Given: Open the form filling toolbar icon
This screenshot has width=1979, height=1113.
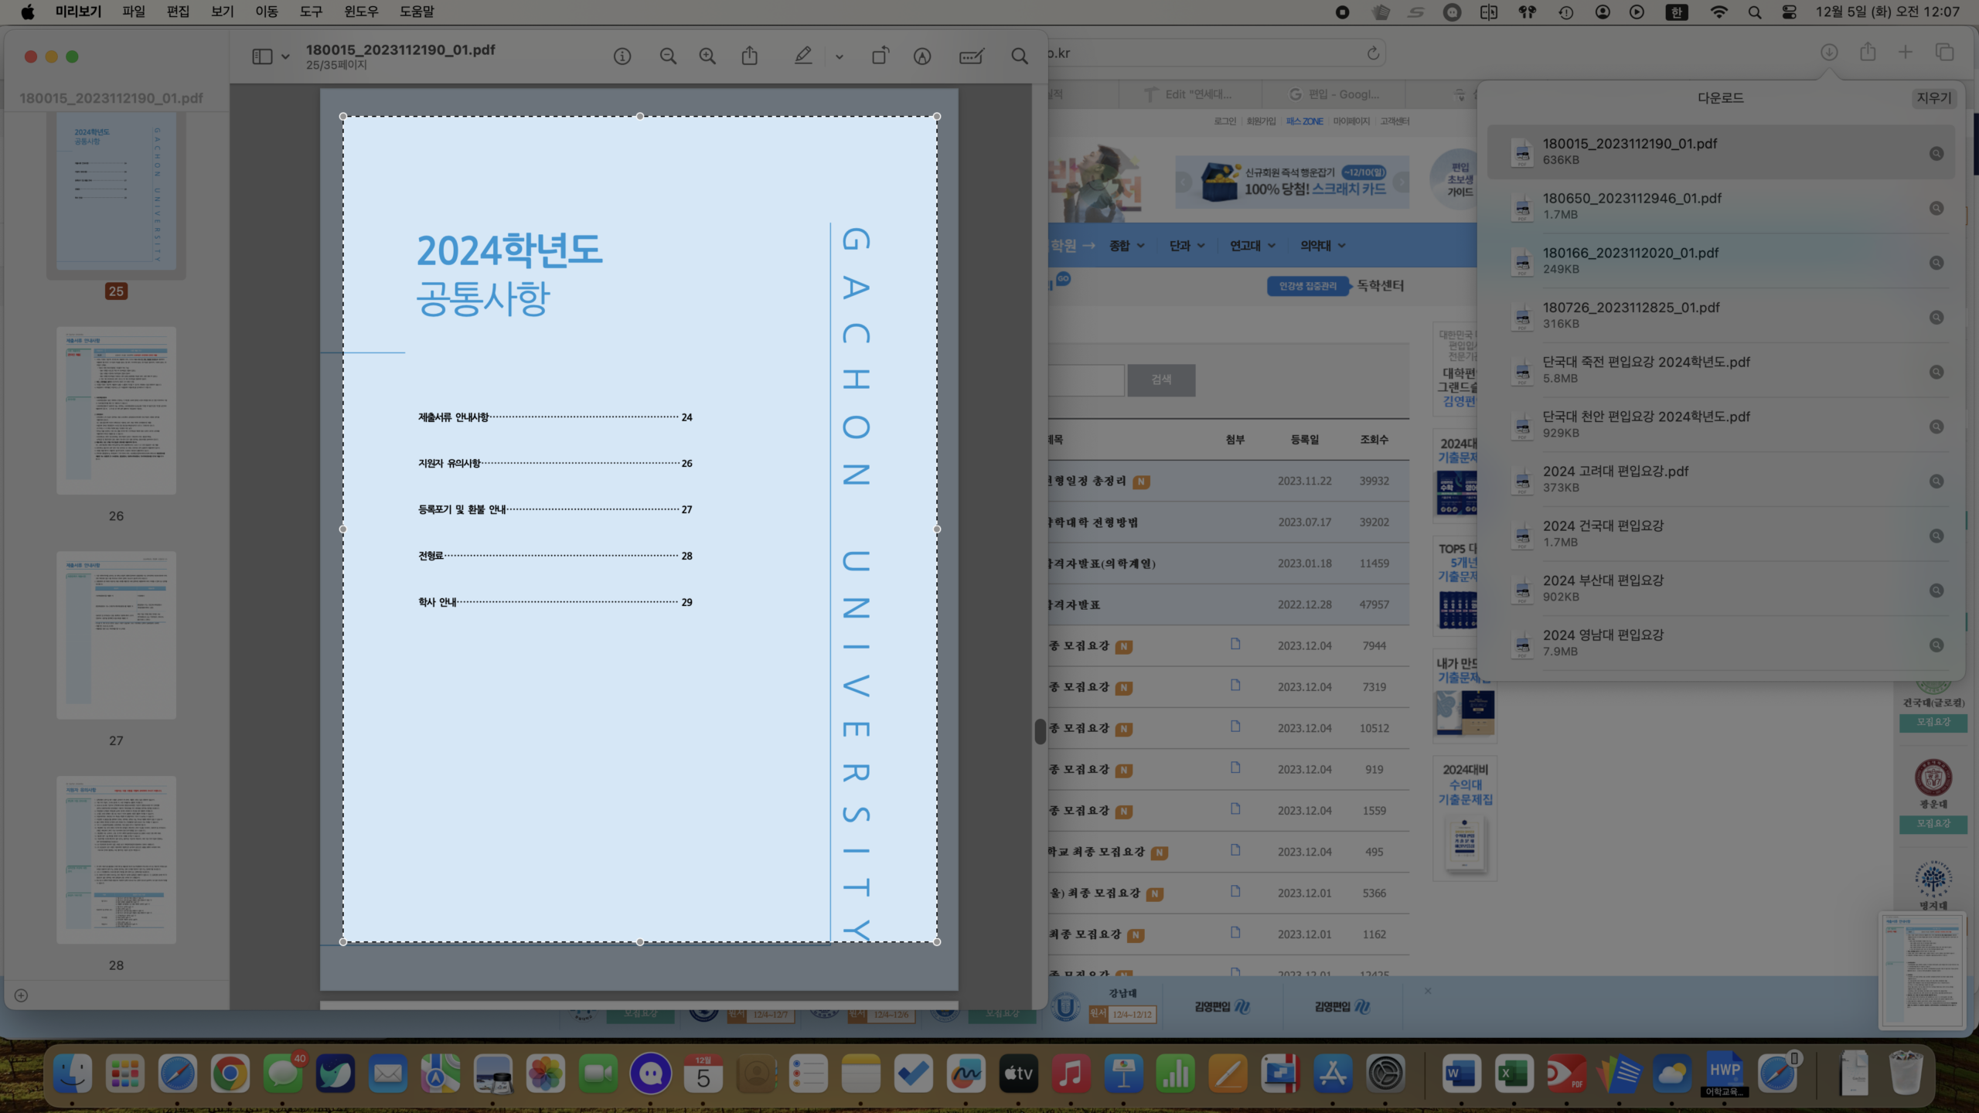Looking at the screenshot, I should (x=971, y=56).
